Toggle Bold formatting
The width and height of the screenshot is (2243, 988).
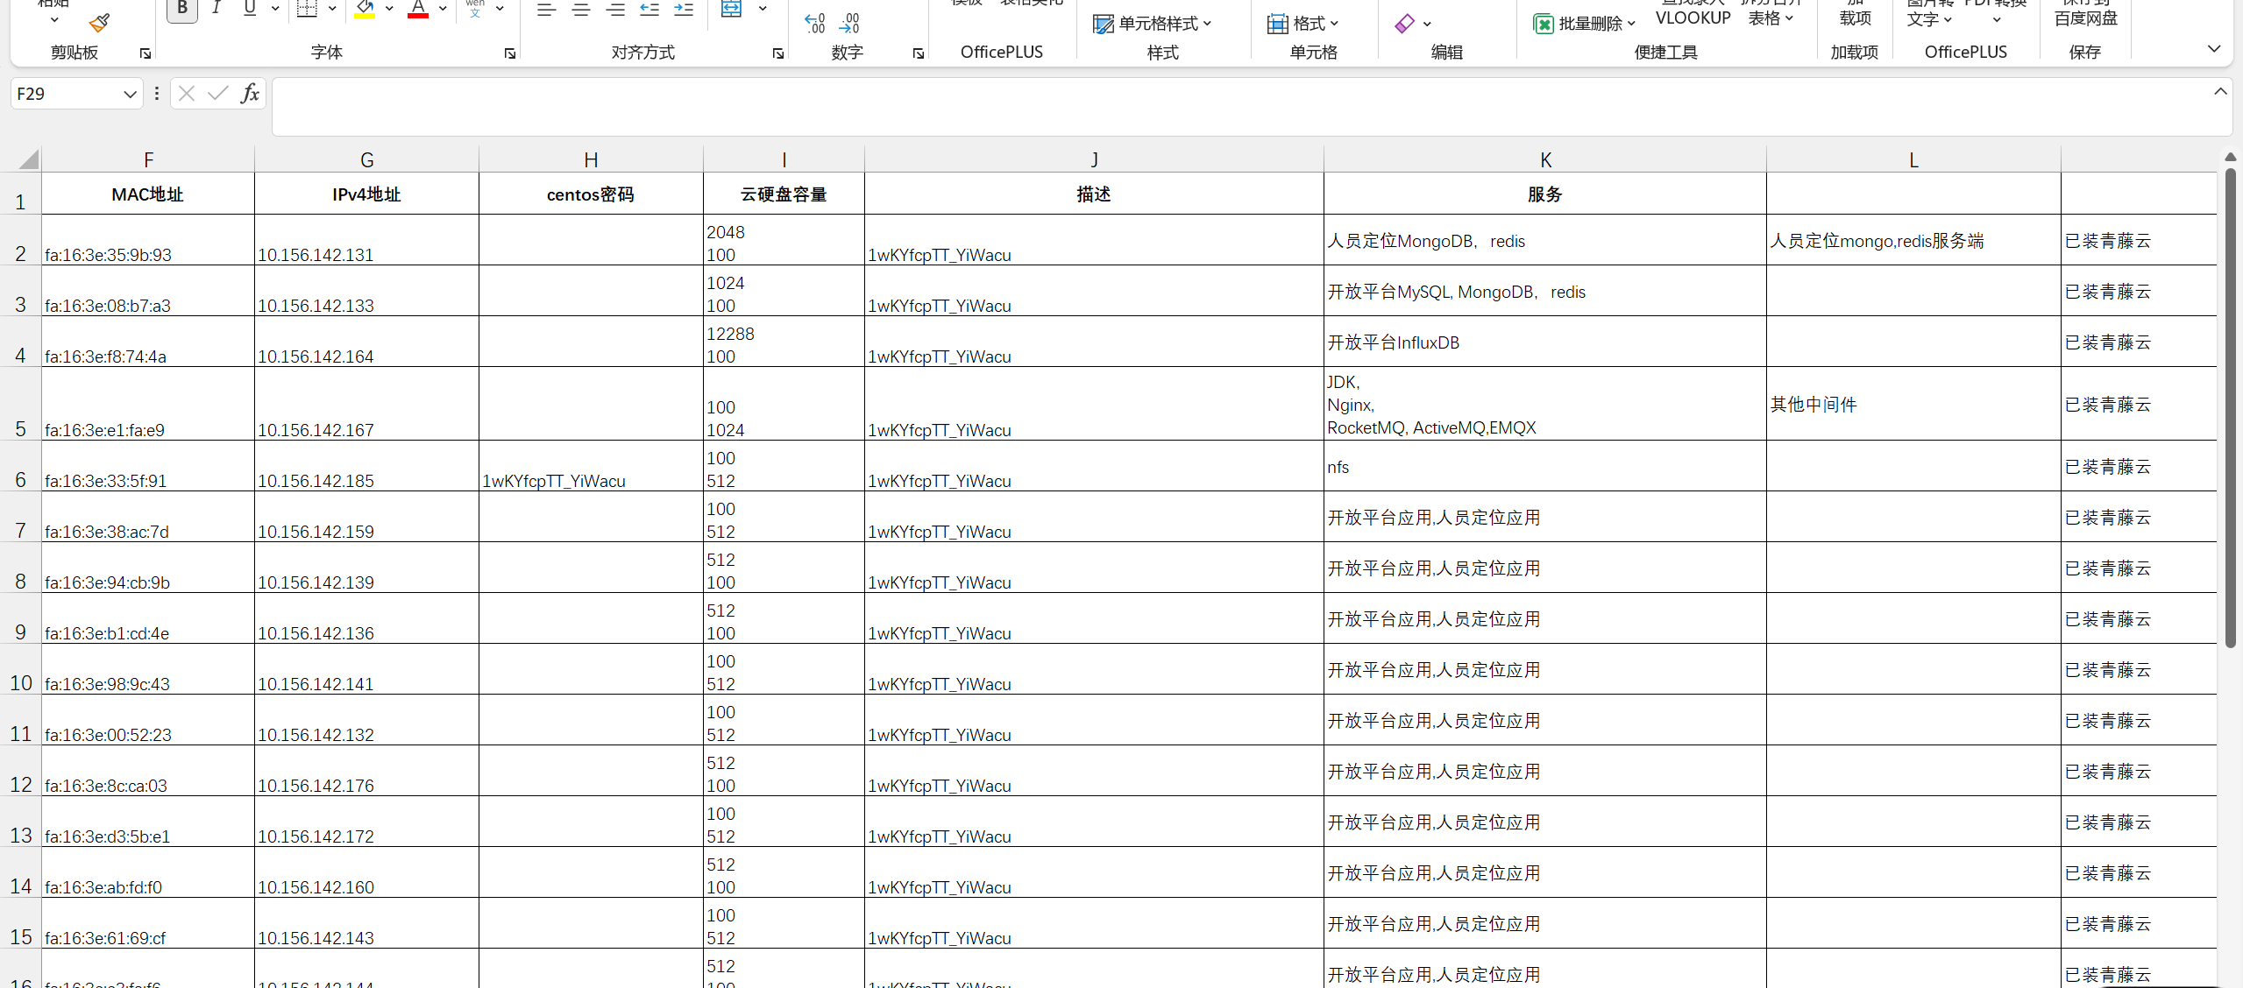(x=182, y=9)
